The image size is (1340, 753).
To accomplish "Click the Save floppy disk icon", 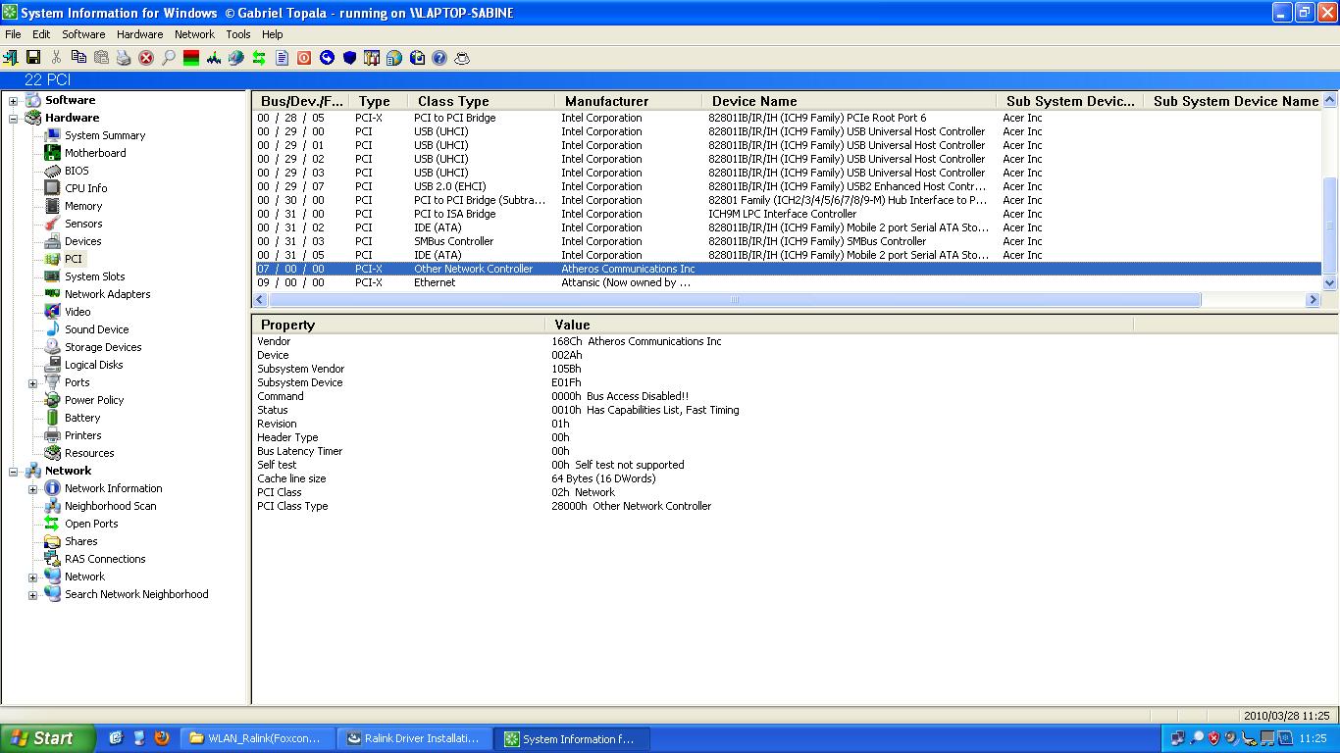I will coord(32,58).
